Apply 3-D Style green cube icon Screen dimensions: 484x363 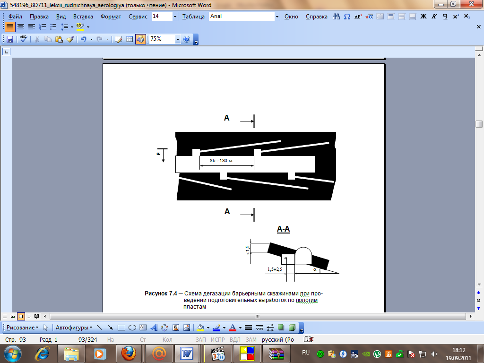[292, 328]
